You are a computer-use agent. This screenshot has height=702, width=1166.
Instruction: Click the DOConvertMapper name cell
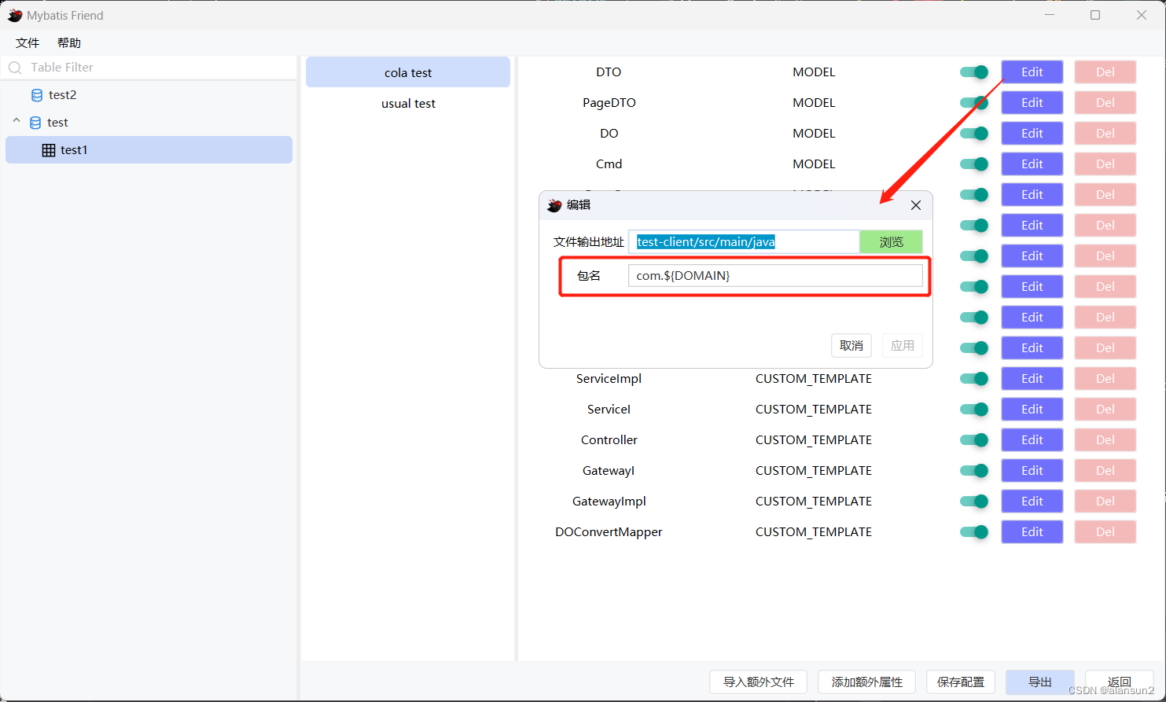click(609, 532)
